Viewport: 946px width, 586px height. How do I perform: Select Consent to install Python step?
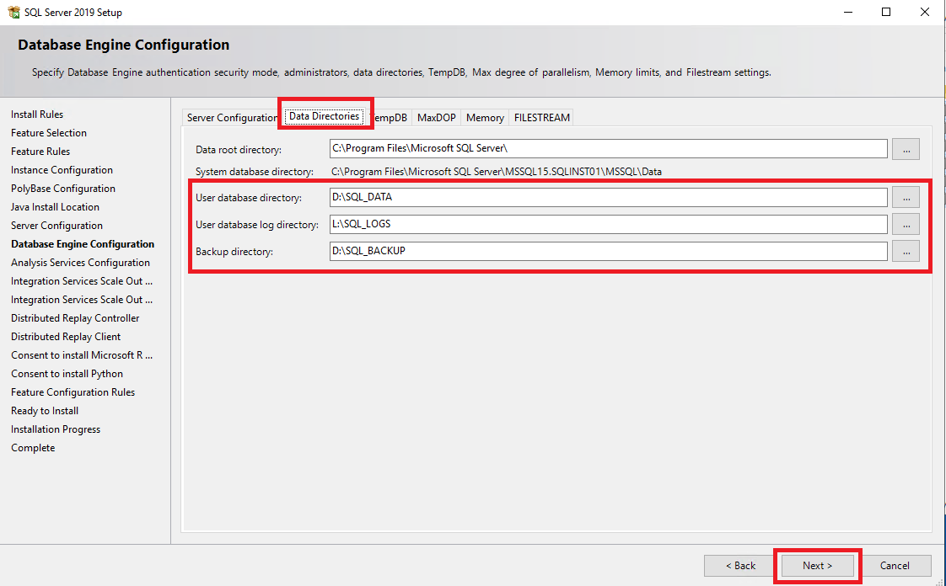[67, 374]
